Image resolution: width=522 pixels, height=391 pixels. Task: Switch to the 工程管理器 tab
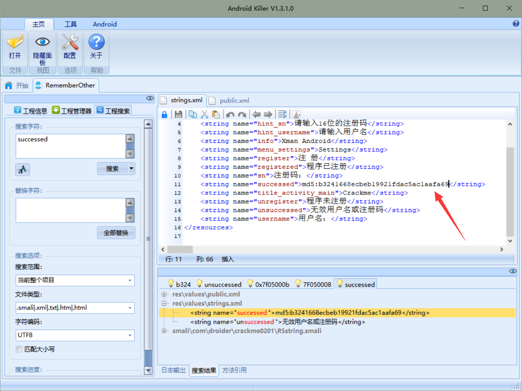[x=72, y=110]
